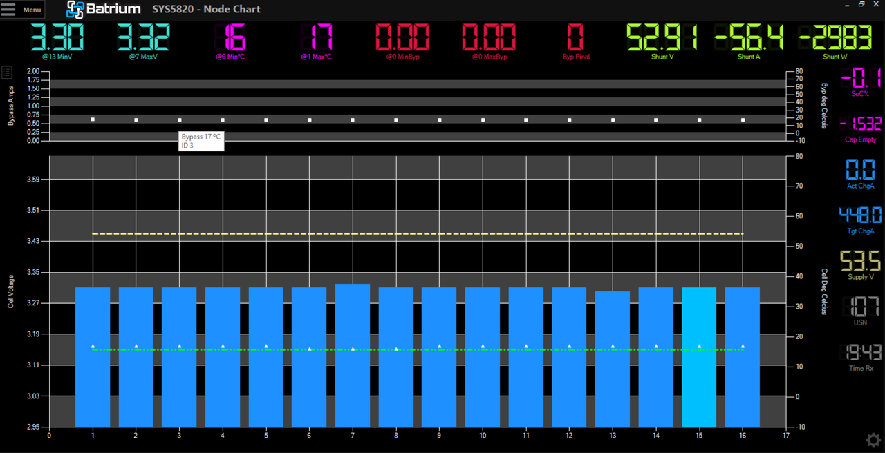Select cell 12 voltage bar
The image size is (885, 453).
(x=569, y=357)
